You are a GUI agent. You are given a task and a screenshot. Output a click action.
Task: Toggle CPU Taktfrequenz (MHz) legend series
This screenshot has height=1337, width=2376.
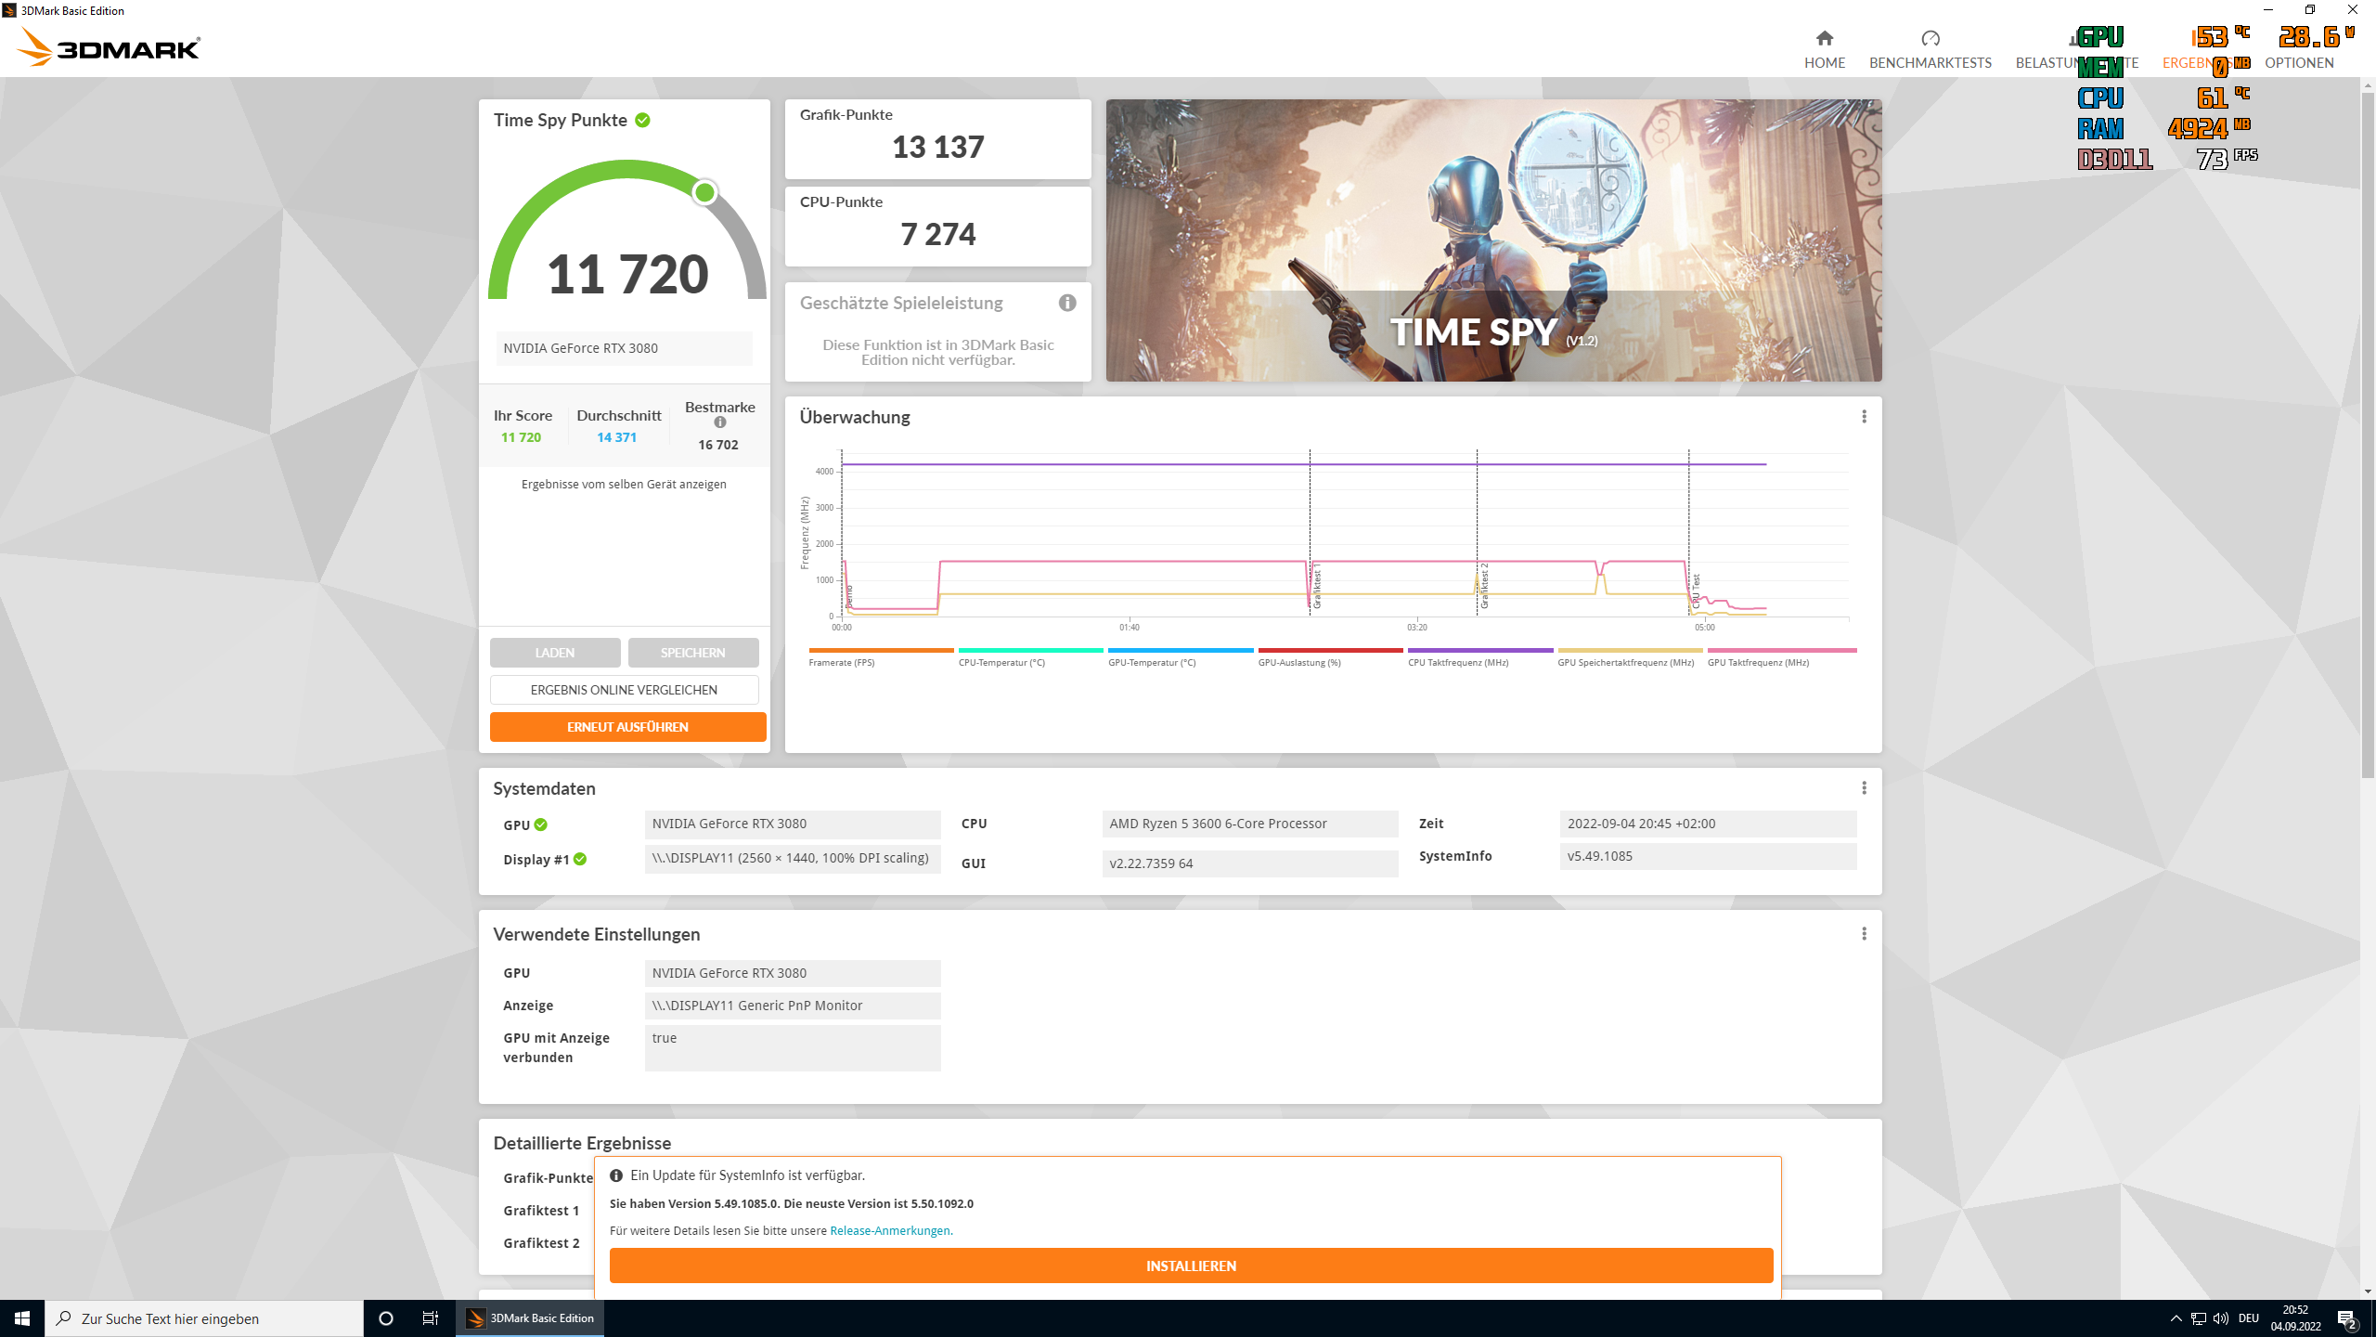pos(1457,662)
